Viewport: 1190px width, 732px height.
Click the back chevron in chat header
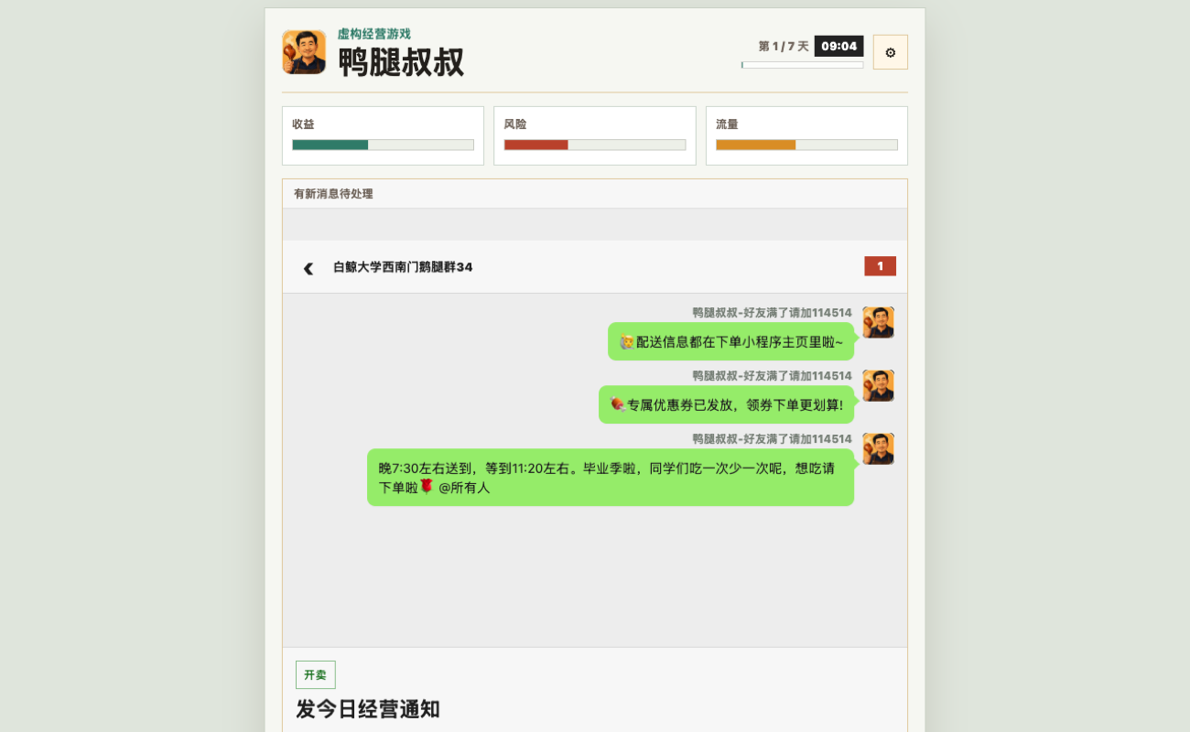[x=308, y=267]
